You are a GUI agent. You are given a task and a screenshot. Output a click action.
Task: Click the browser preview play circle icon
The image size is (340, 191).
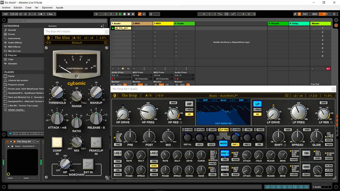pyautogui.click(x=10, y=133)
